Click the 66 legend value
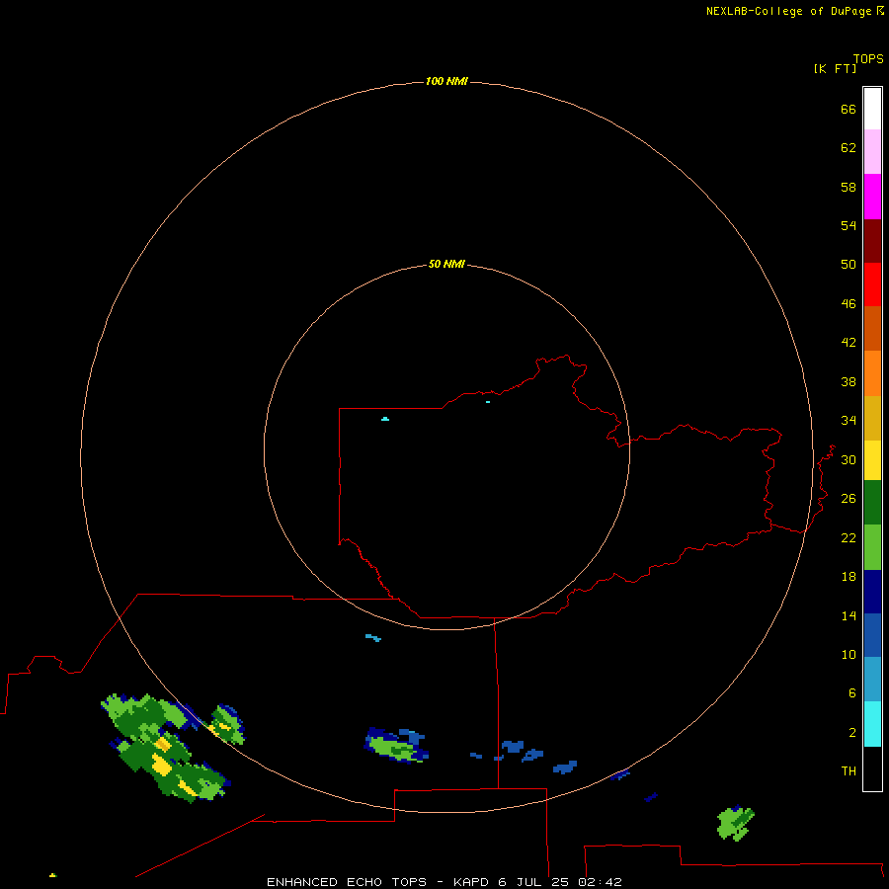Image resolution: width=889 pixels, height=889 pixels. [x=849, y=109]
